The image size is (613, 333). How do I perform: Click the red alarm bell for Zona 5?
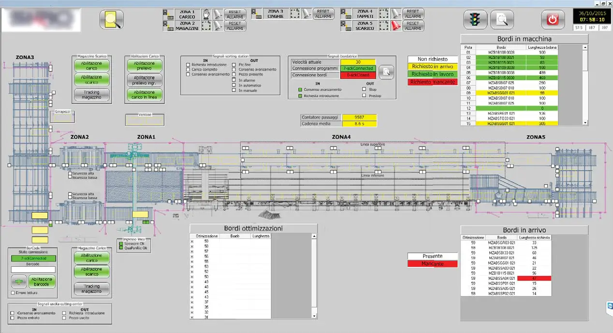pyautogui.click(x=396, y=25)
